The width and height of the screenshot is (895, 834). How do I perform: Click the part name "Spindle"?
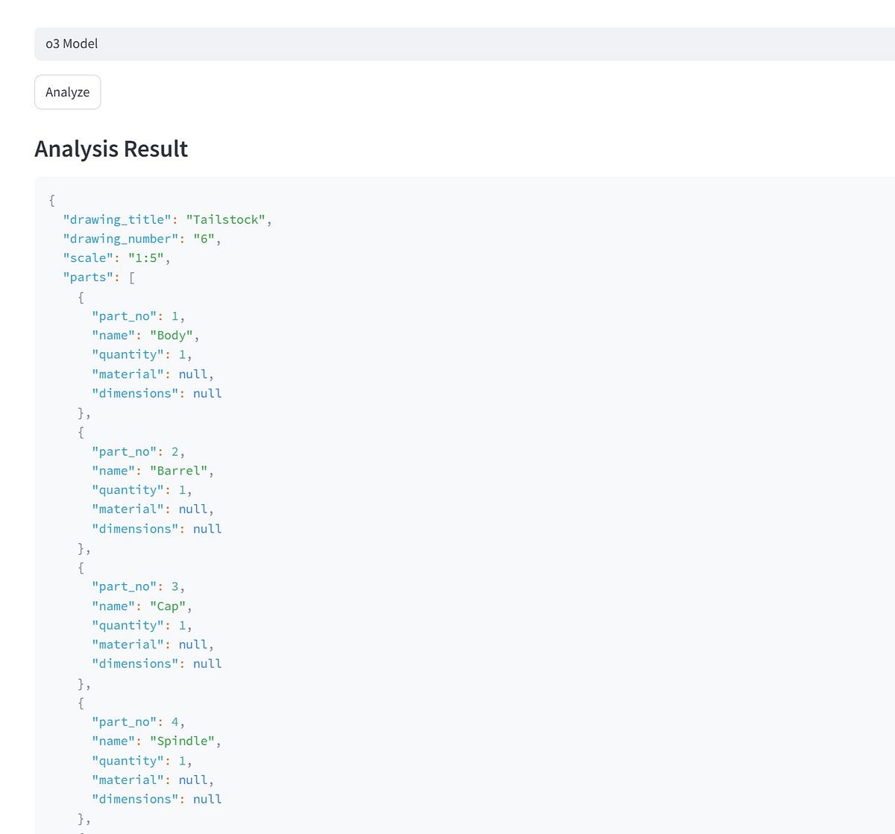183,741
